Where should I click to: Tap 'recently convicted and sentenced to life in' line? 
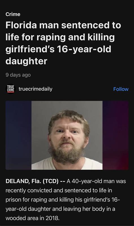tap(59, 190)
